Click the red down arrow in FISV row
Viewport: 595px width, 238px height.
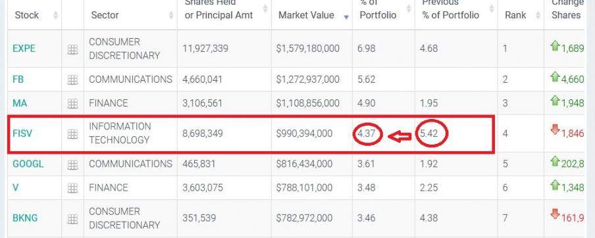point(555,130)
